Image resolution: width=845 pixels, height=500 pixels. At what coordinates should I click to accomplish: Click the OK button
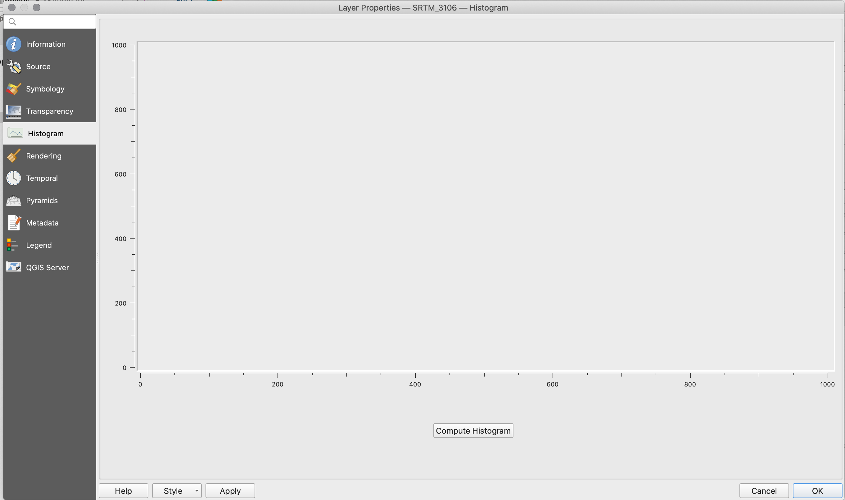tap(817, 490)
